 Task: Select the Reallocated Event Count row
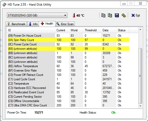[x=68, y=92]
